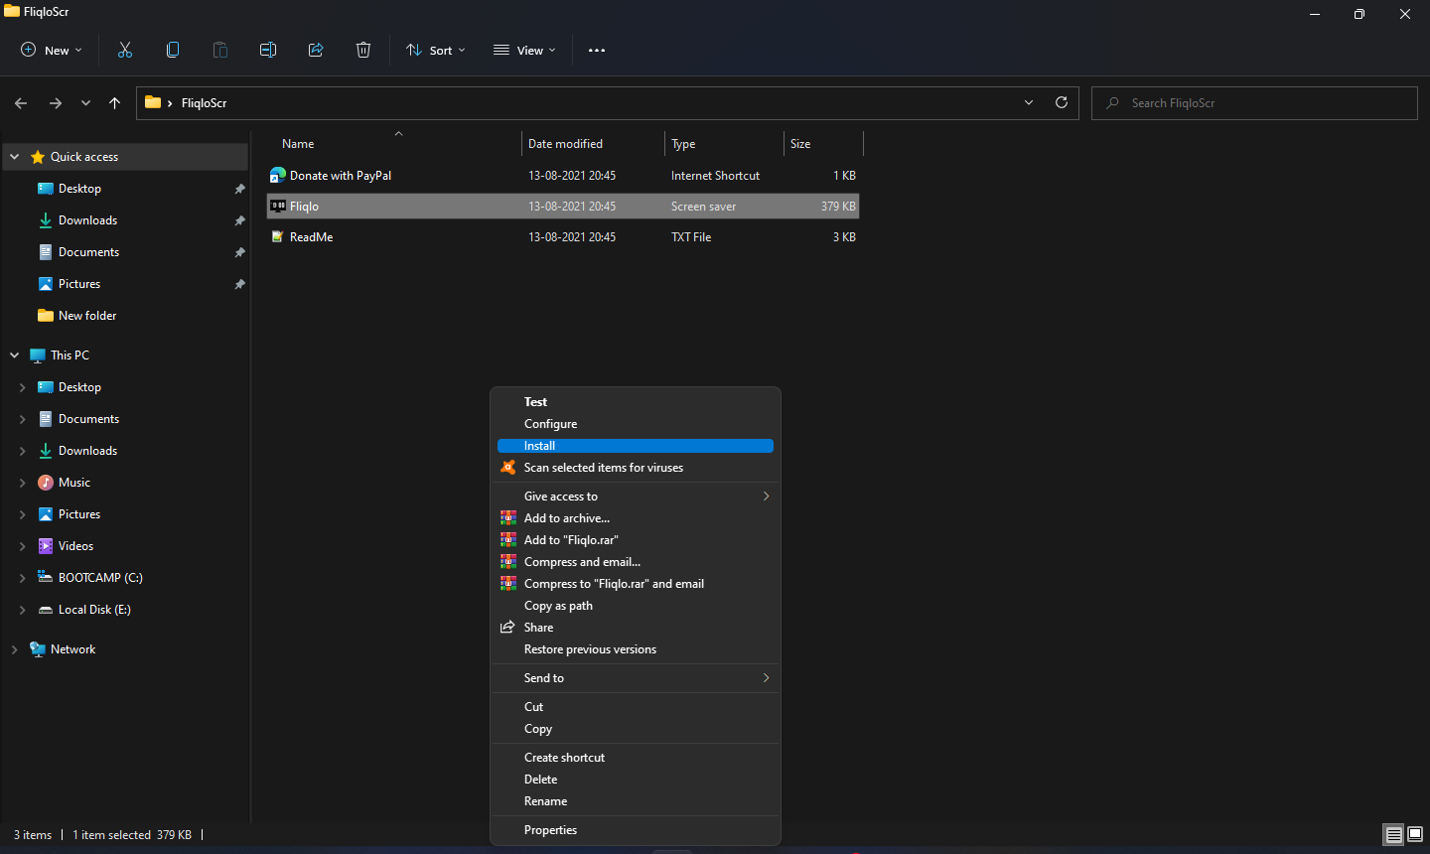Collapse the Quick access tree
The height and width of the screenshot is (854, 1430).
pos(14,157)
